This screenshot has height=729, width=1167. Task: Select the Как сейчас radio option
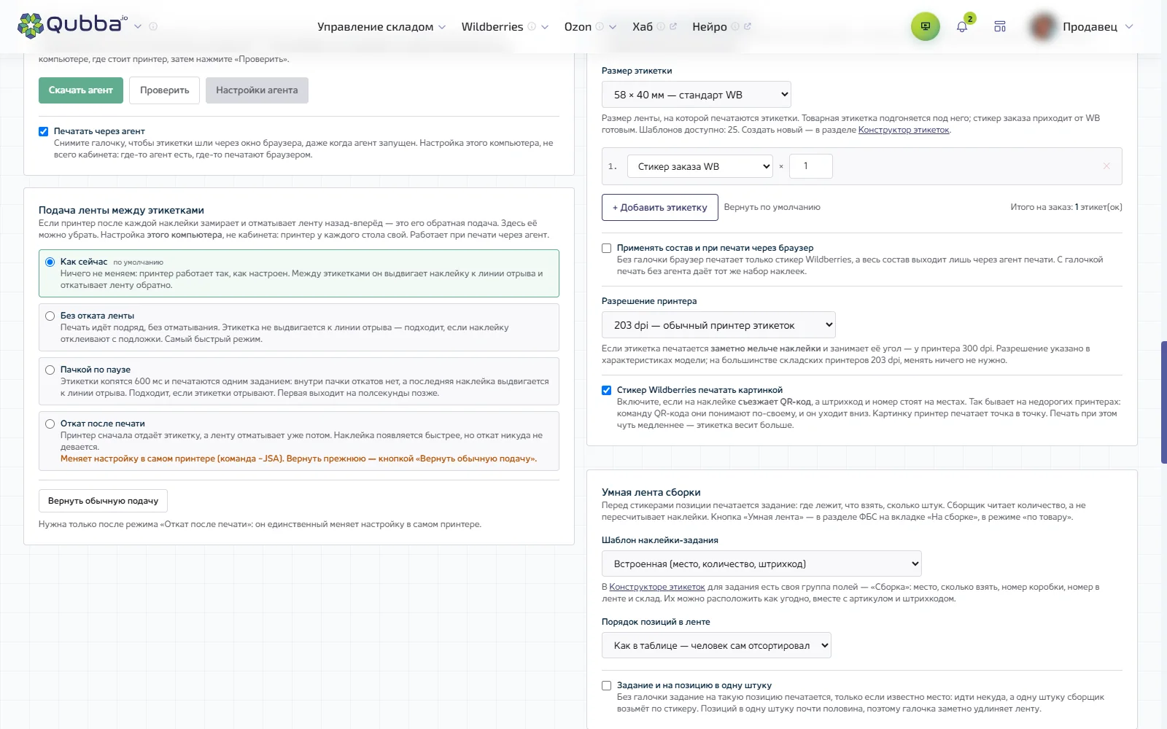coord(50,262)
